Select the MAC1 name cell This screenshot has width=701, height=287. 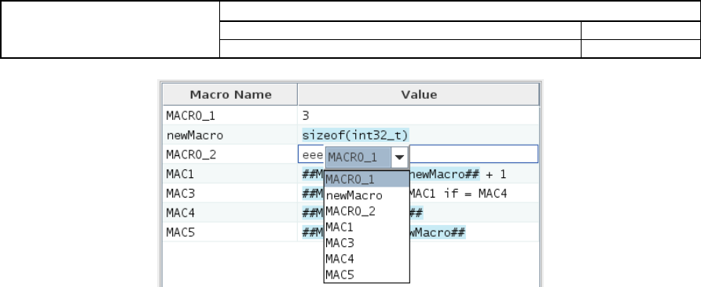pos(230,174)
